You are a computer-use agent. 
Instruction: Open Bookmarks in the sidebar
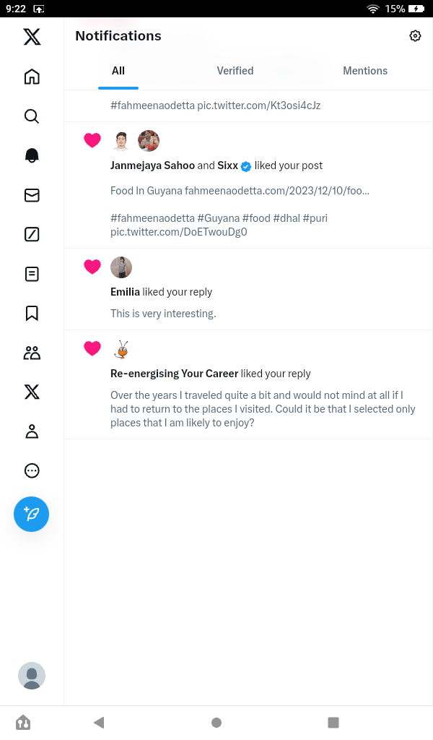32,313
